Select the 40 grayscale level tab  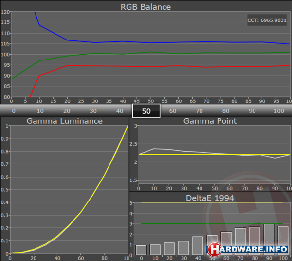pyautogui.click(x=120, y=111)
